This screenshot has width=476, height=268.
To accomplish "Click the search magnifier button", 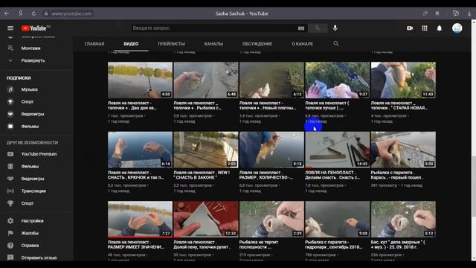I will (x=318, y=28).
